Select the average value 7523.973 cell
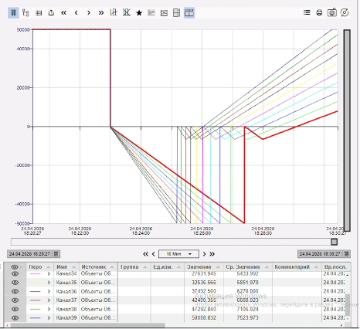This screenshot has height=329, width=360. click(x=248, y=318)
